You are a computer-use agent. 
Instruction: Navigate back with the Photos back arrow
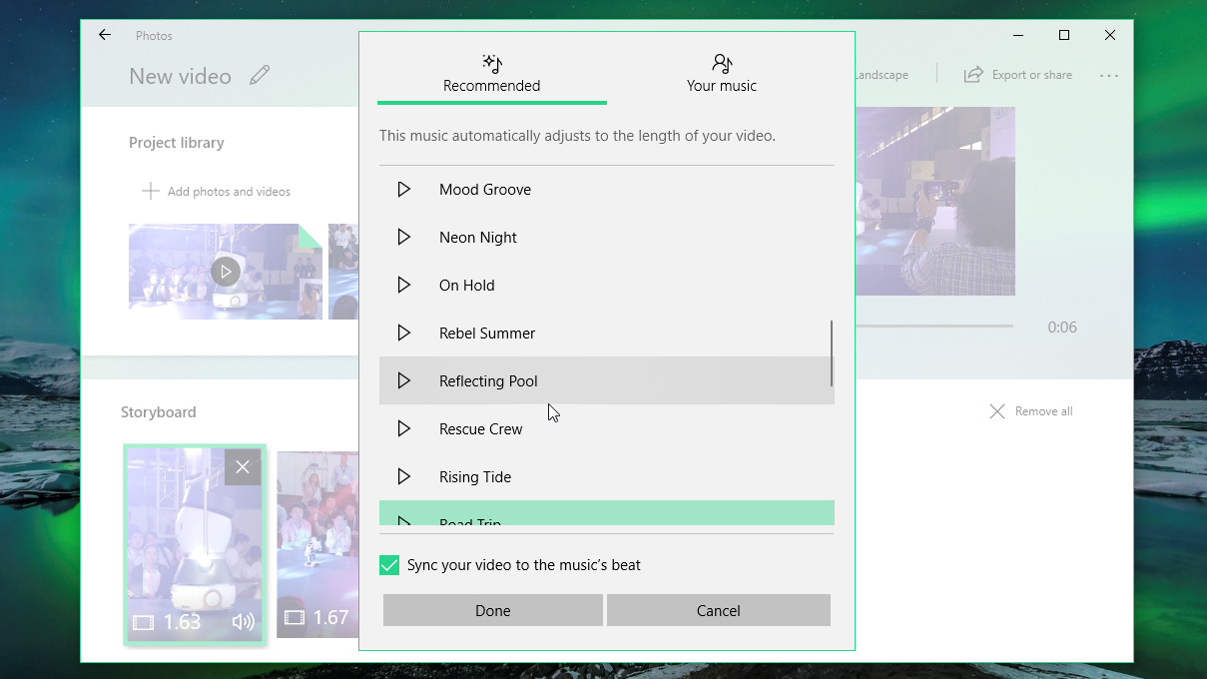coord(104,35)
